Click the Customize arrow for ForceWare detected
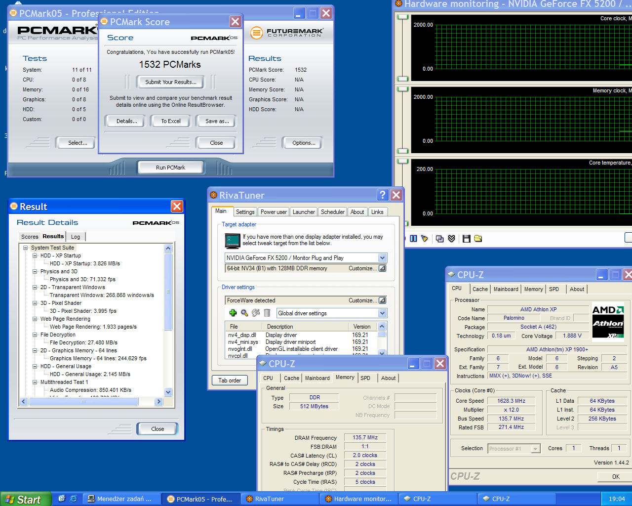 [382, 300]
